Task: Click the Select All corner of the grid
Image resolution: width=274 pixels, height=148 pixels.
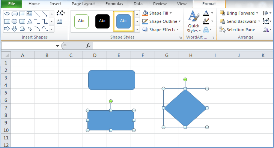Action: click(6, 55)
